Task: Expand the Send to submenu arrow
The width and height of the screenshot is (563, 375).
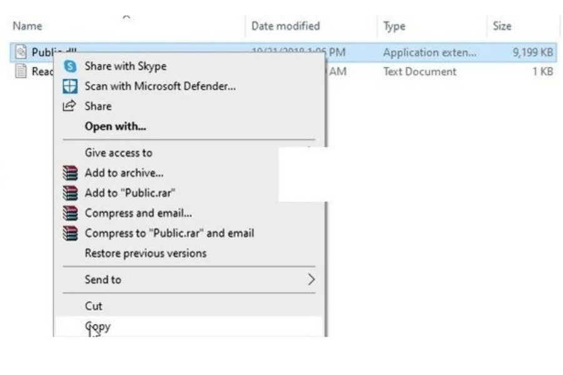Action: (x=311, y=279)
